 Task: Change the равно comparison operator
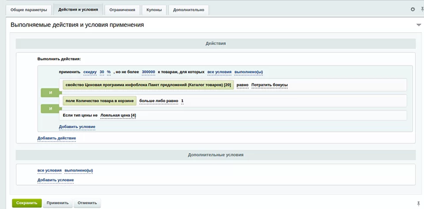click(242, 85)
